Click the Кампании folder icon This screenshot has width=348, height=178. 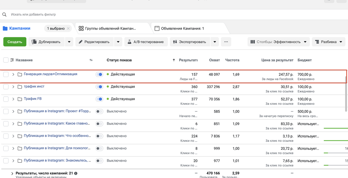point(5,28)
